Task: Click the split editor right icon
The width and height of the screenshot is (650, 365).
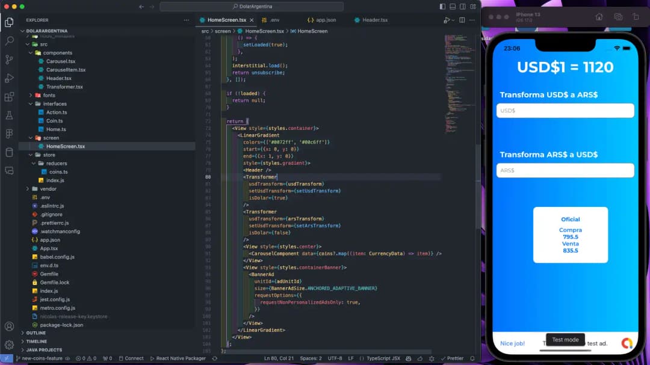Action: click(x=462, y=20)
